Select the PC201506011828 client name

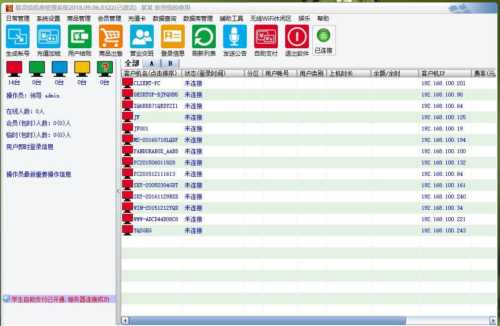click(154, 162)
